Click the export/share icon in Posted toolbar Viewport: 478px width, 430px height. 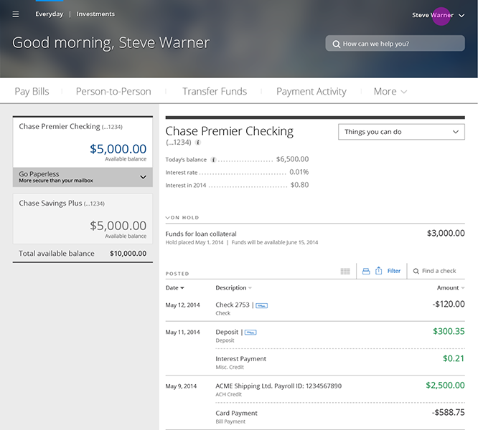[379, 270]
